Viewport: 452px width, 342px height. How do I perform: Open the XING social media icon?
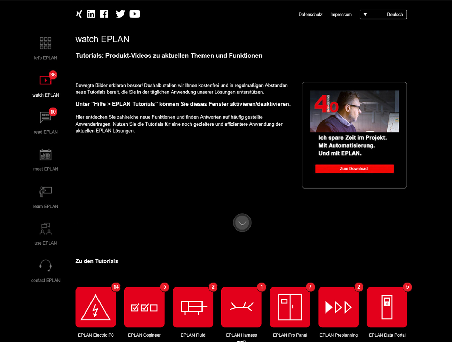79,14
